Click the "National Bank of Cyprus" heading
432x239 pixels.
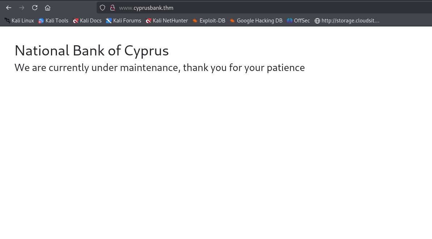(92, 51)
